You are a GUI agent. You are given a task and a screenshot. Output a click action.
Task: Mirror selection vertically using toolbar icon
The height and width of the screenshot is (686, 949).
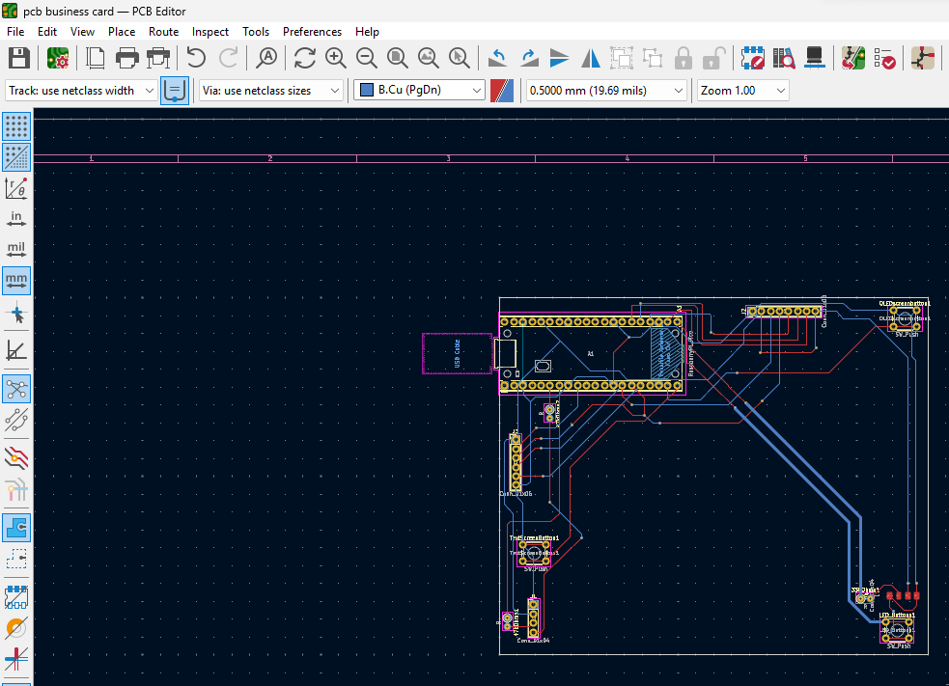[560, 58]
